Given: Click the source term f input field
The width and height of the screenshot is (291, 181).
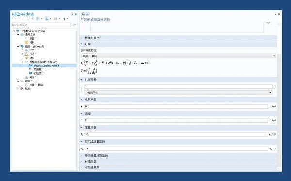Looking at the screenshot, I should (x=176, y=120).
